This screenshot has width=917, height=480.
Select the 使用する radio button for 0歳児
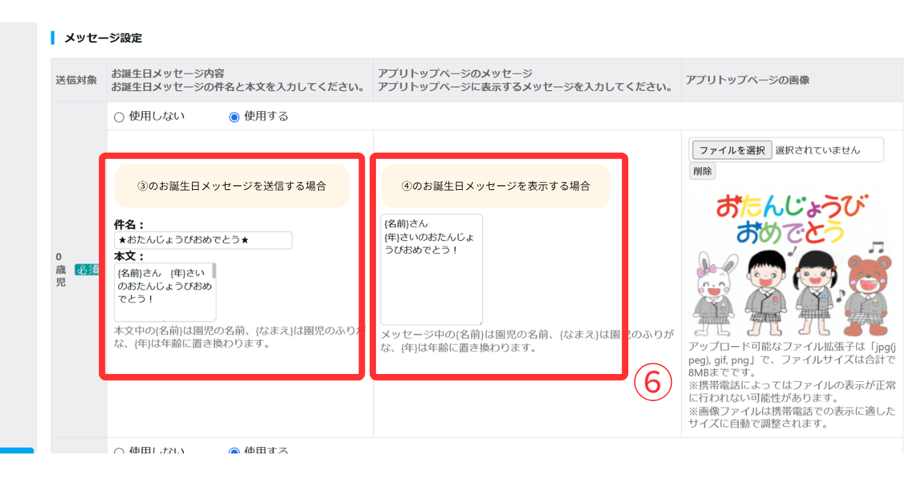point(234,117)
